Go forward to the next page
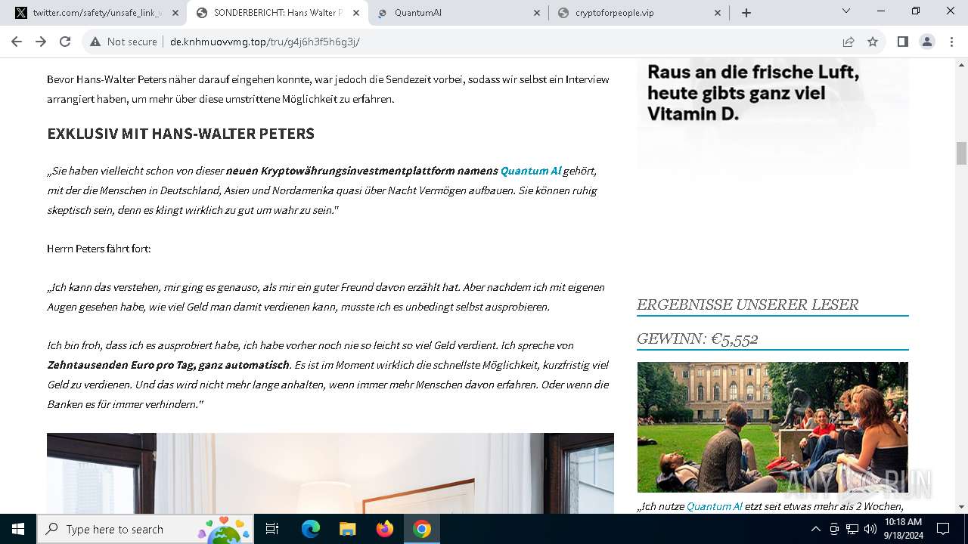Image resolution: width=968 pixels, height=544 pixels. pos(41,42)
